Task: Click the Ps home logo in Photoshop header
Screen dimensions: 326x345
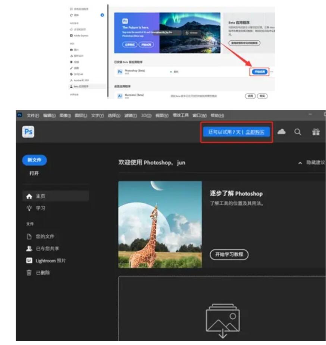Action: pyautogui.click(x=28, y=132)
